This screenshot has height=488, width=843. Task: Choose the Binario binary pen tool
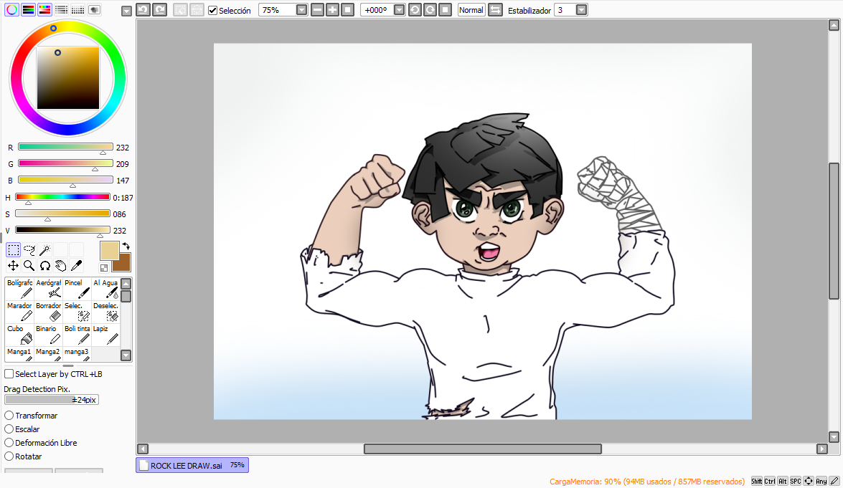tap(48, 335)
